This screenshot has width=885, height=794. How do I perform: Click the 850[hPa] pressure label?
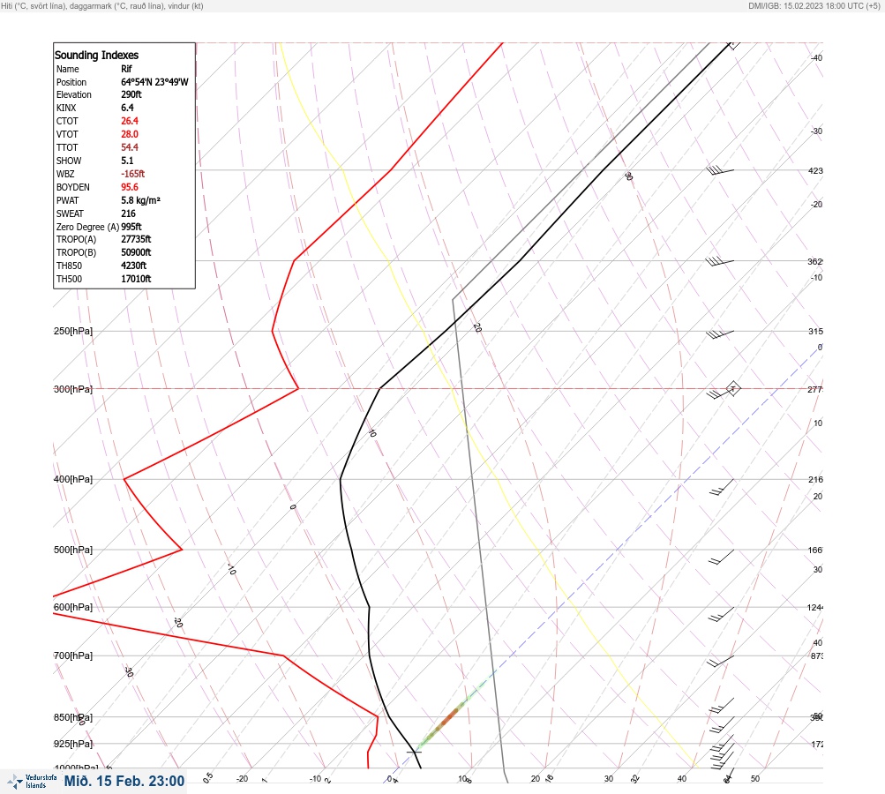click(x=73, y=717)
